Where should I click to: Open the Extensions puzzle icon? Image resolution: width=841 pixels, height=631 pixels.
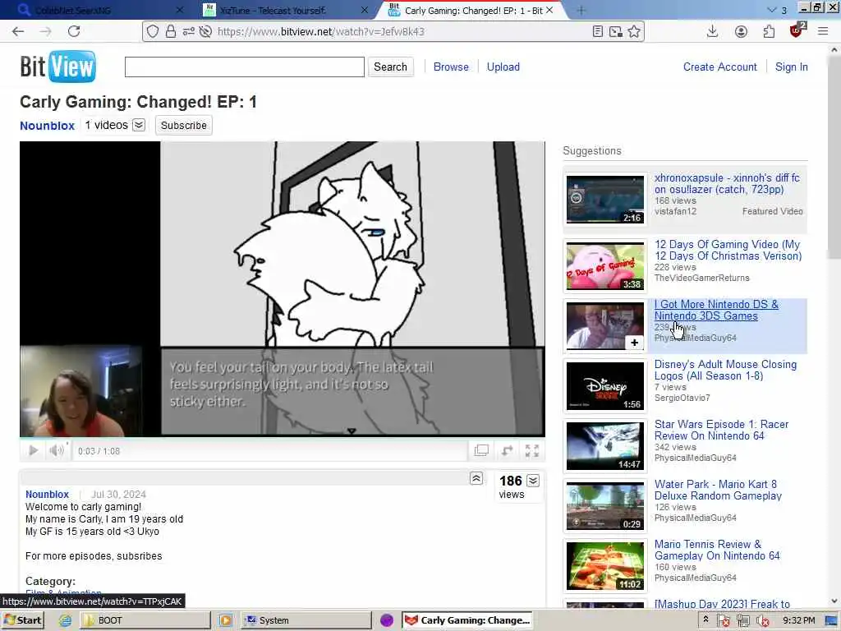(769, 32)
